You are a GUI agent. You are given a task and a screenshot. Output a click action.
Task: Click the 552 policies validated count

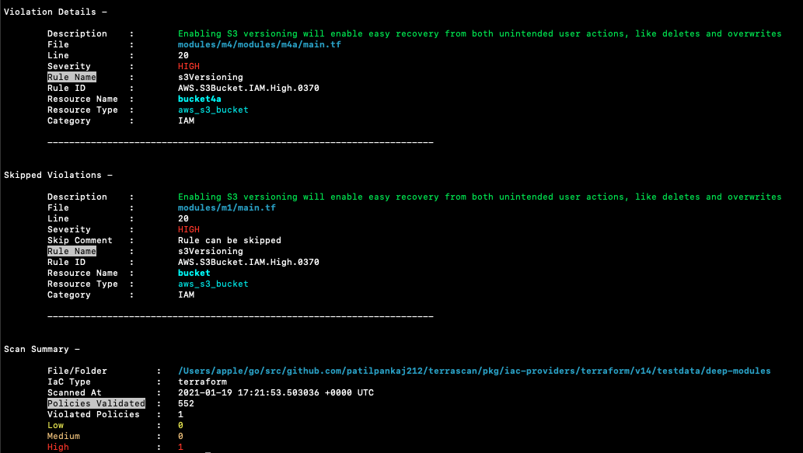pos(186,403)
